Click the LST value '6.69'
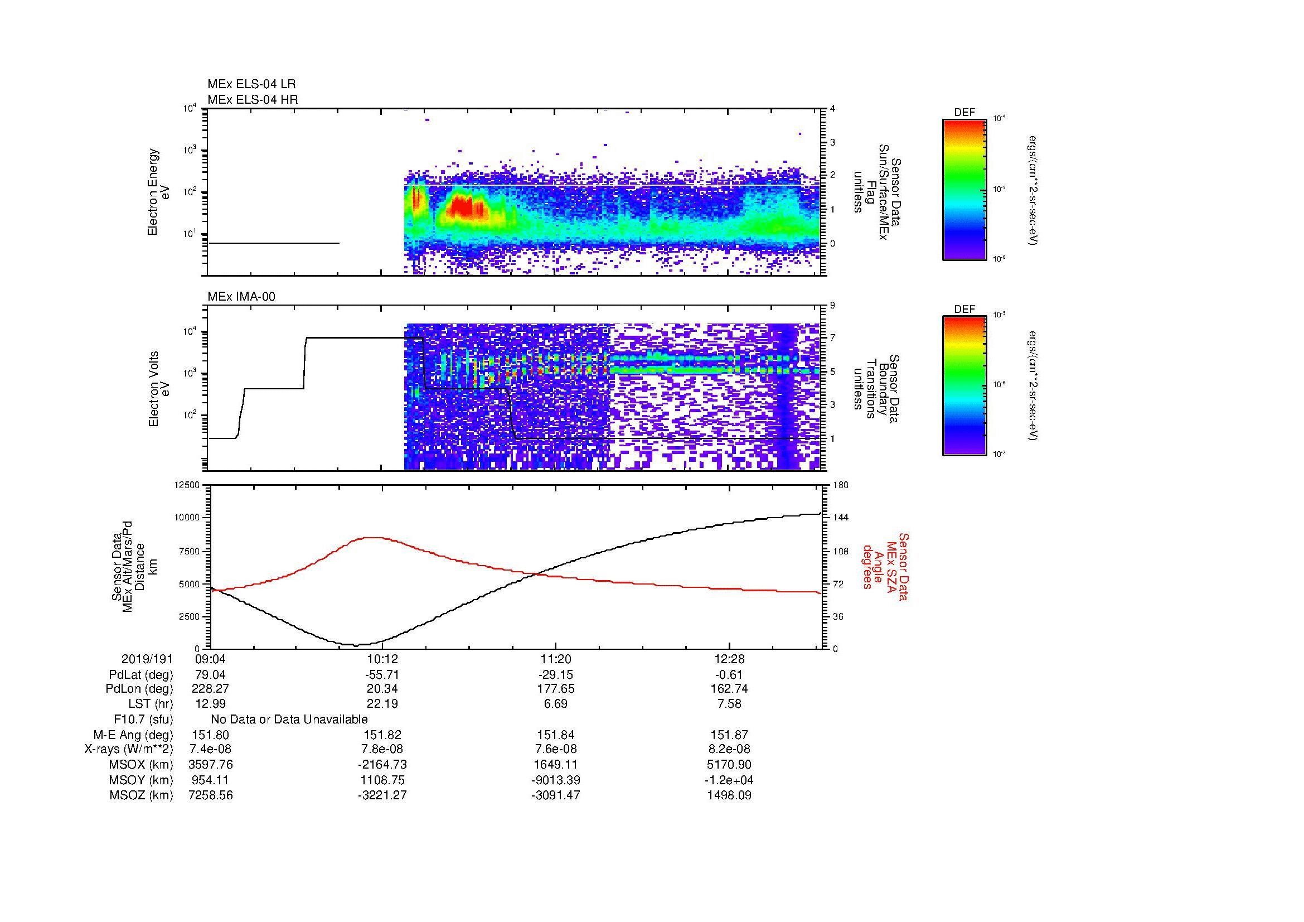This screenshot has width=1304, height=922. point(555,704)
